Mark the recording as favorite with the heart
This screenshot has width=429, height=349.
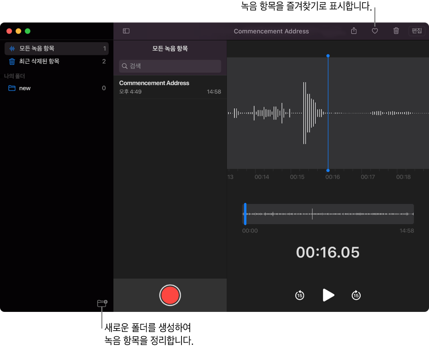tap(375, 31)
